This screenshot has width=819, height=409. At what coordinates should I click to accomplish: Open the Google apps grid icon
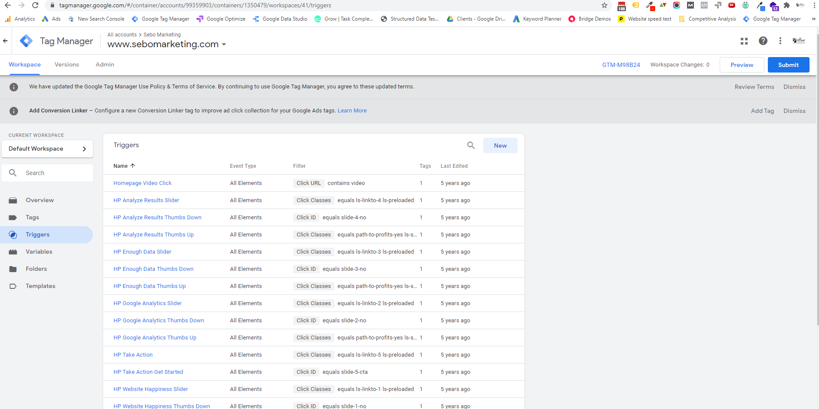click(x=744, y=41)
